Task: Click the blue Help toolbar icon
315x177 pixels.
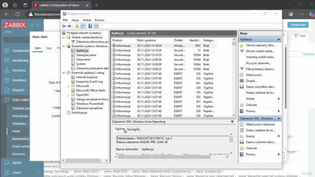Action: (x=90, y=26)
